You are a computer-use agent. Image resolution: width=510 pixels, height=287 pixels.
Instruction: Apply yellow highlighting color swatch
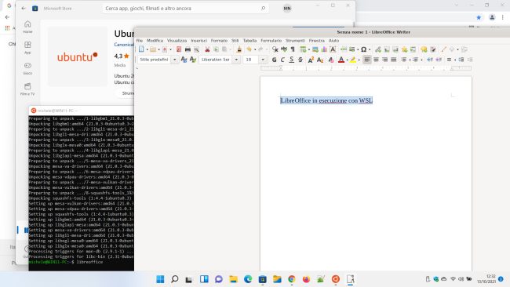click(353, 60)
